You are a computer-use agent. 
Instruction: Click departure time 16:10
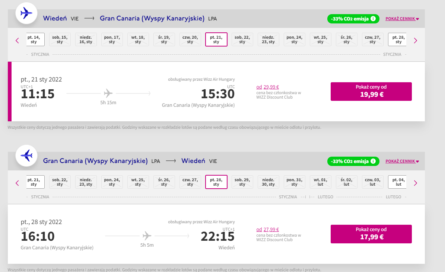click(38, 236)
